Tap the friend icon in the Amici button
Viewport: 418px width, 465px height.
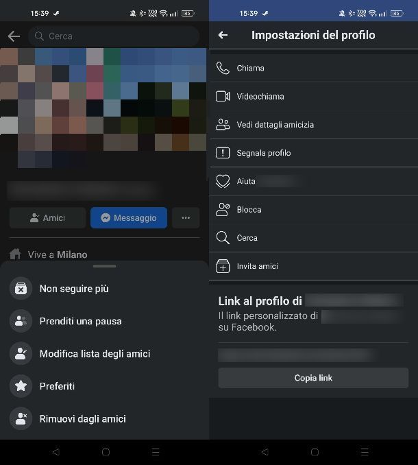34,217
